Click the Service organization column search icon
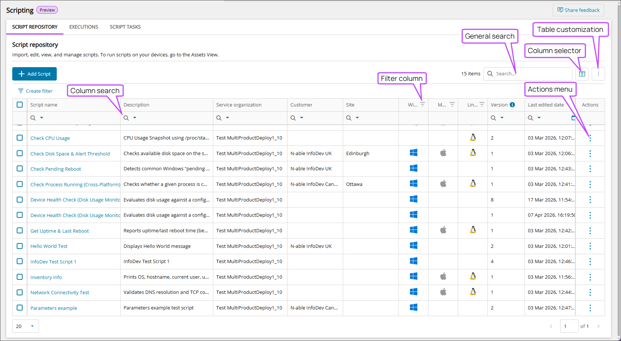Viewport: 621px width, 341px height. (x=219, y=118)
